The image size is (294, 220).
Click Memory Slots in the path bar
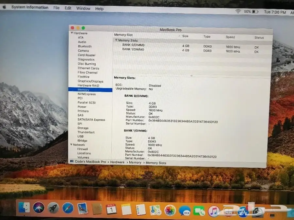click(156, 163)
